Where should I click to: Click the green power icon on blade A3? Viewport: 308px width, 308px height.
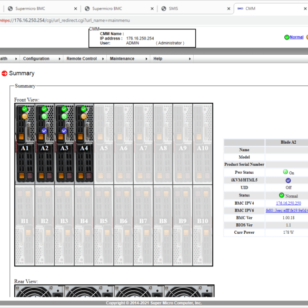[64, 116]
